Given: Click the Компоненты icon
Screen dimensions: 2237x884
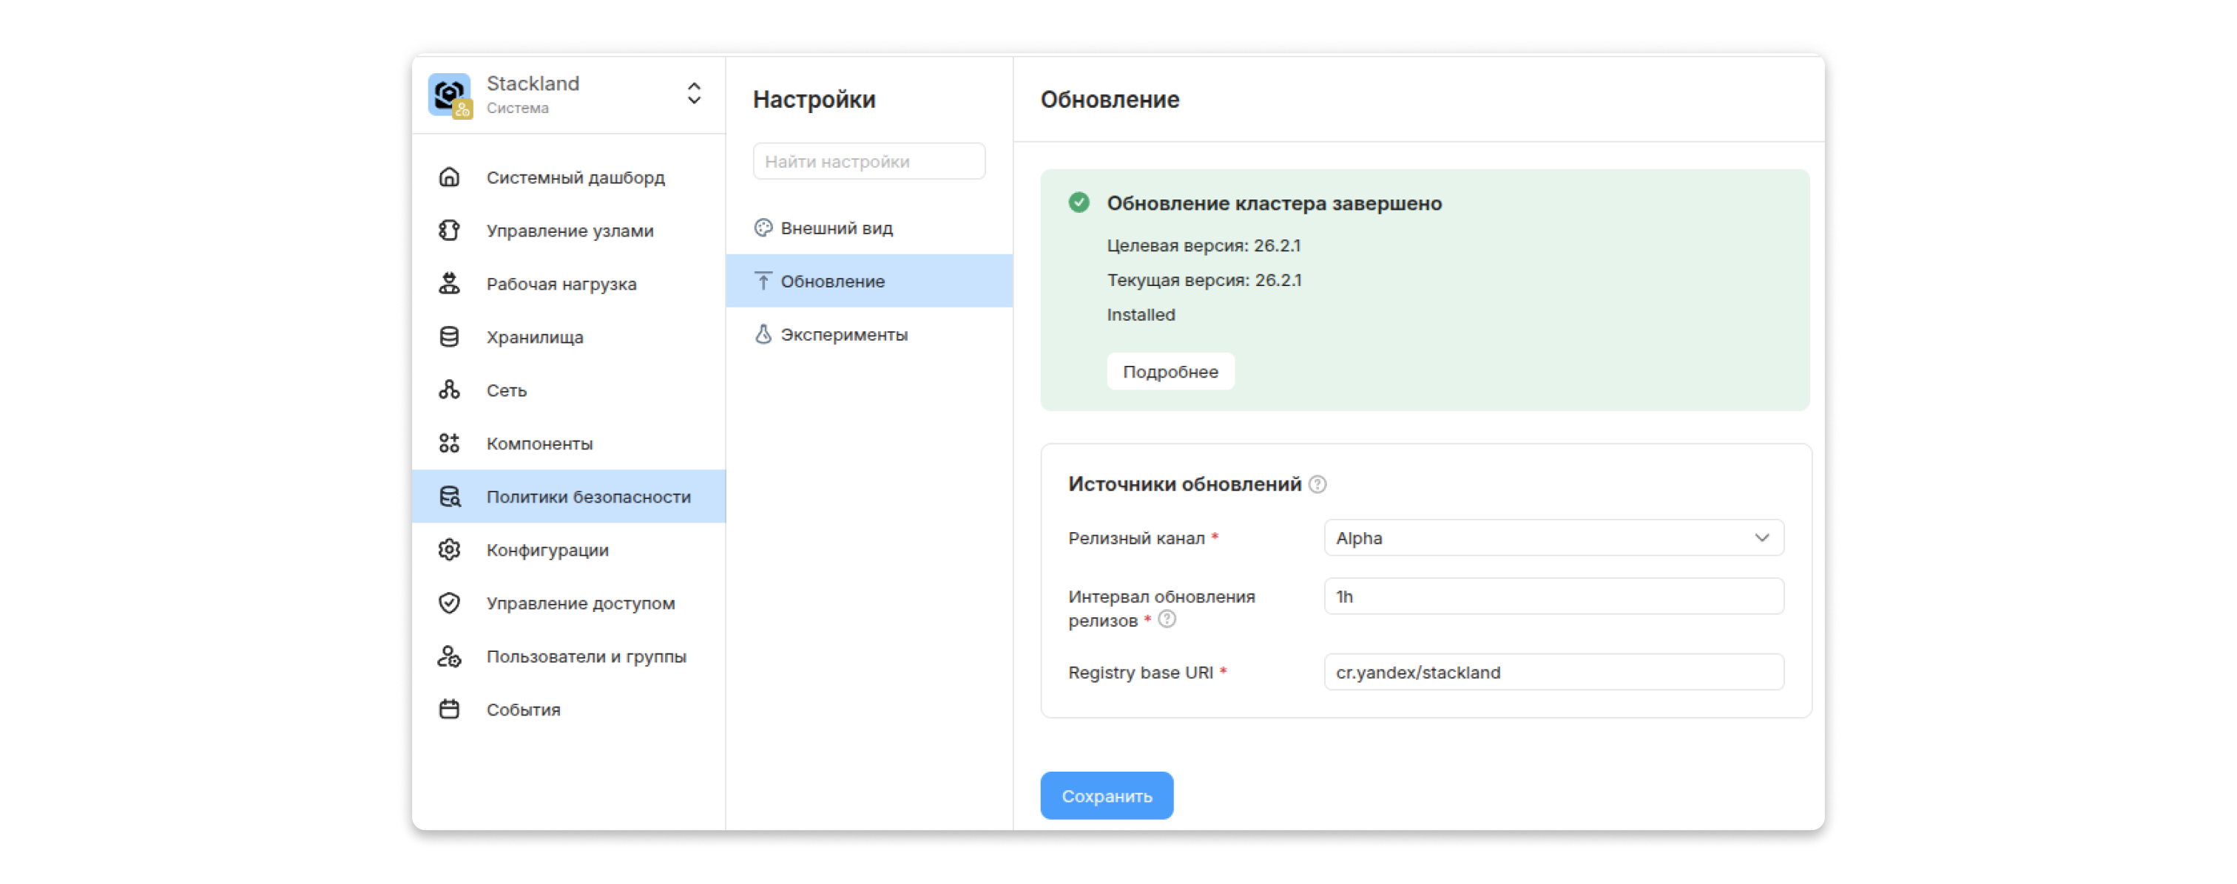Looking at the screenshot, I should pos(449,443).
